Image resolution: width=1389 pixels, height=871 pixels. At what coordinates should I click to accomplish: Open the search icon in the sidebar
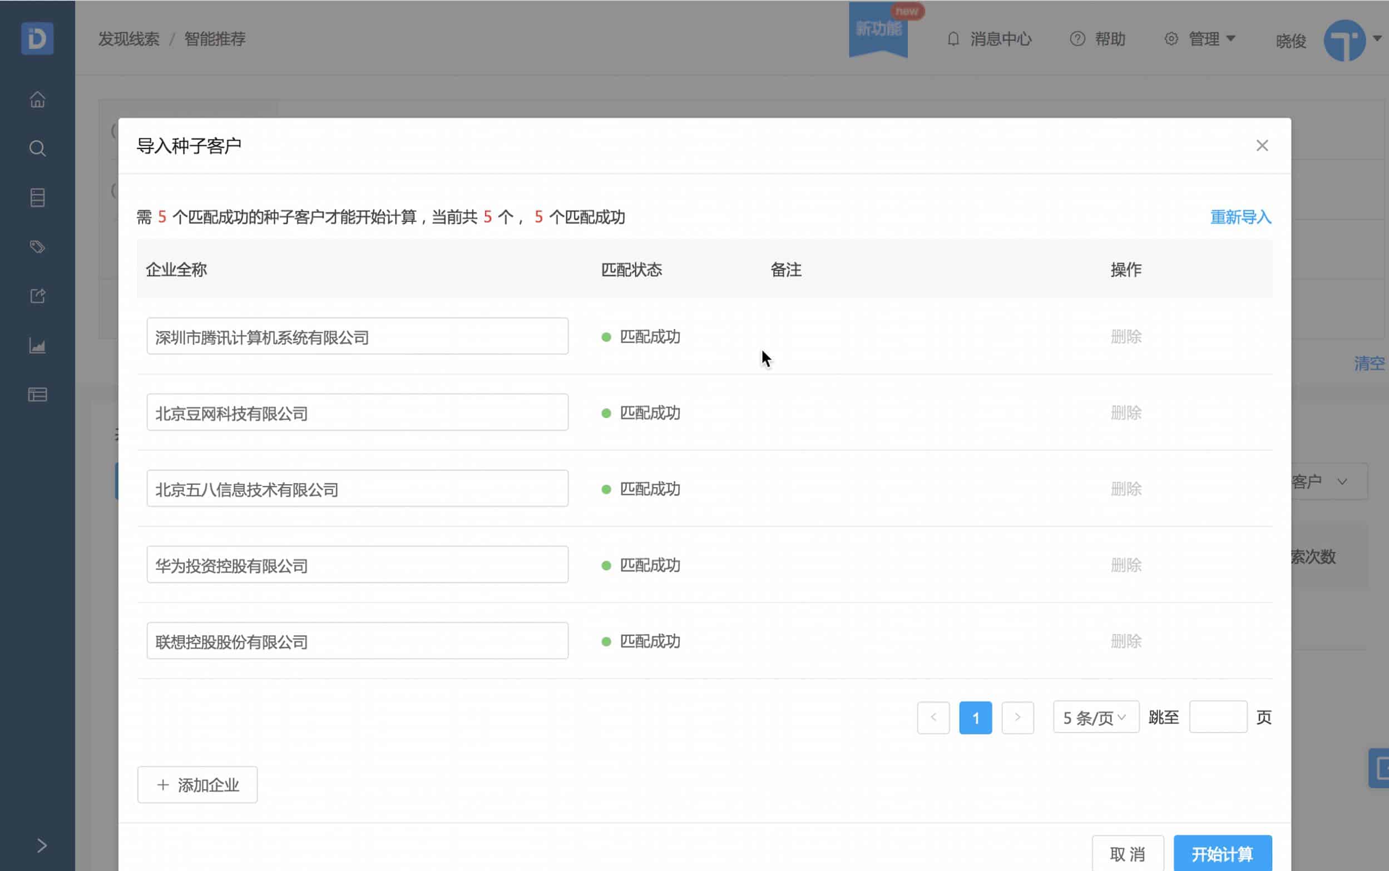(37, 148)
